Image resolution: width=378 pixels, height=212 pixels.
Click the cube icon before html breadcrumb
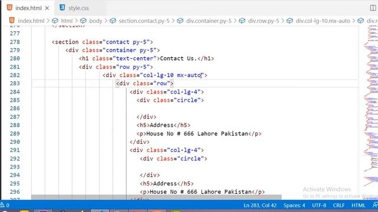(55, 21)
